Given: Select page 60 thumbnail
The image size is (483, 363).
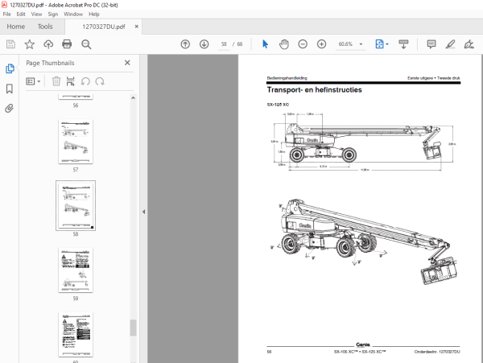Looking at the screenshot, I should click(x=76, y=335).
